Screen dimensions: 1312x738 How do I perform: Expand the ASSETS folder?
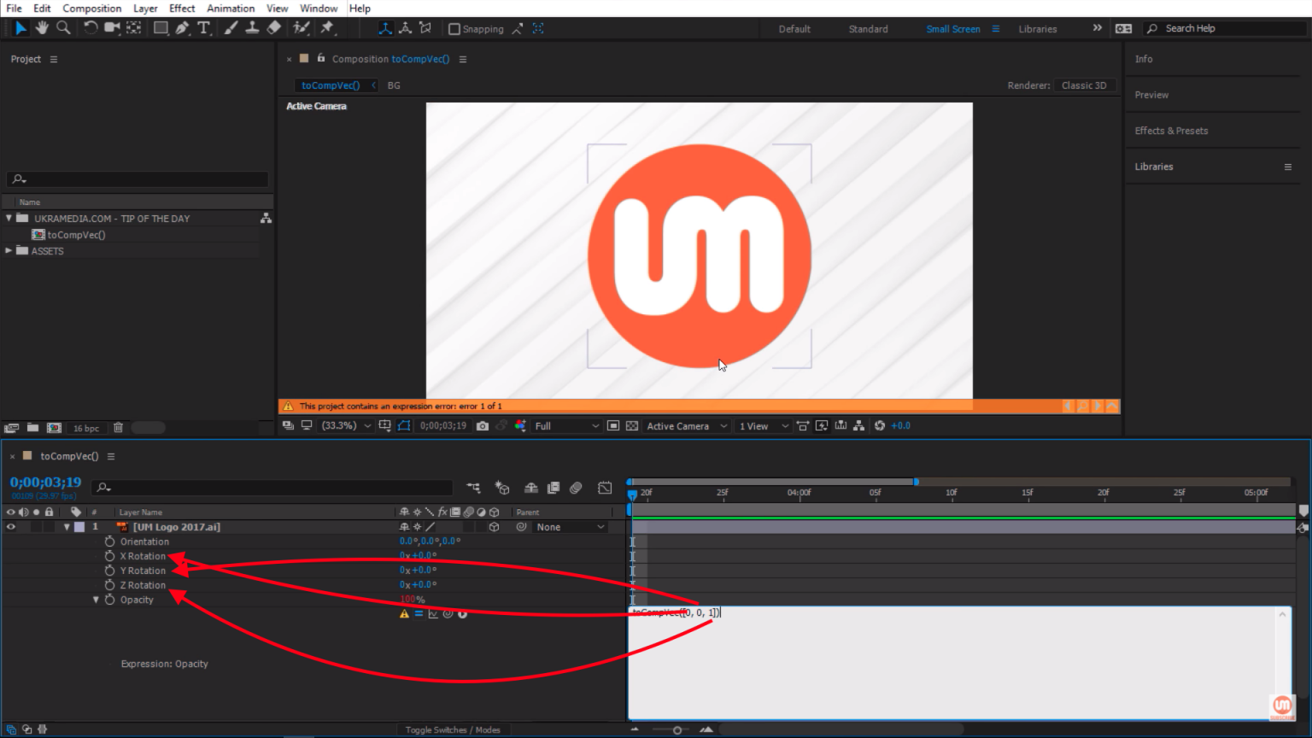point(9,250)
